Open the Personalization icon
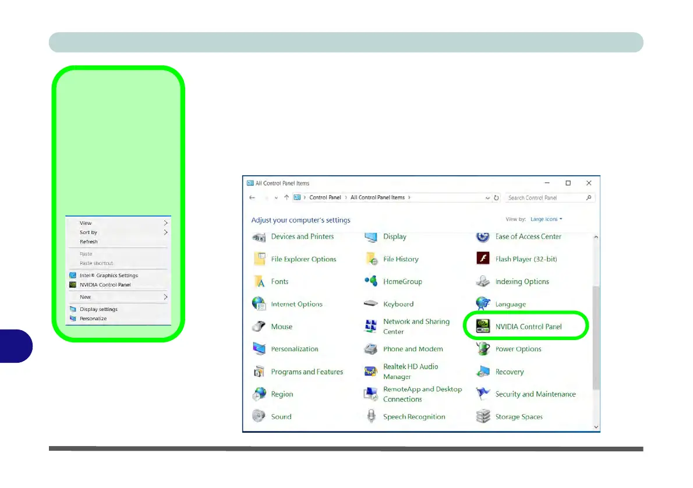The image size is (693, 488). coord(259,349)
